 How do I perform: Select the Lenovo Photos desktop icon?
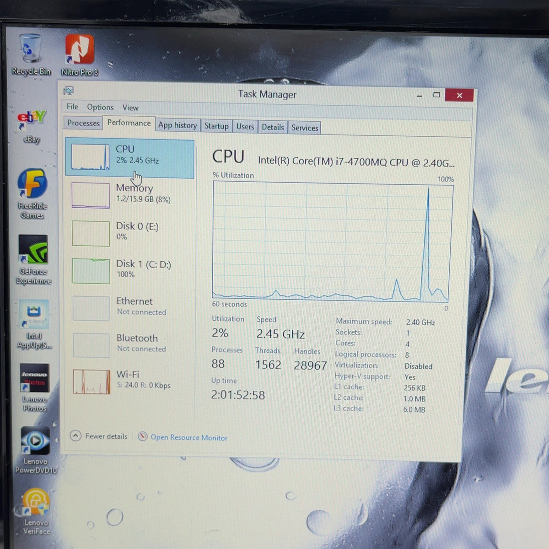35,388
